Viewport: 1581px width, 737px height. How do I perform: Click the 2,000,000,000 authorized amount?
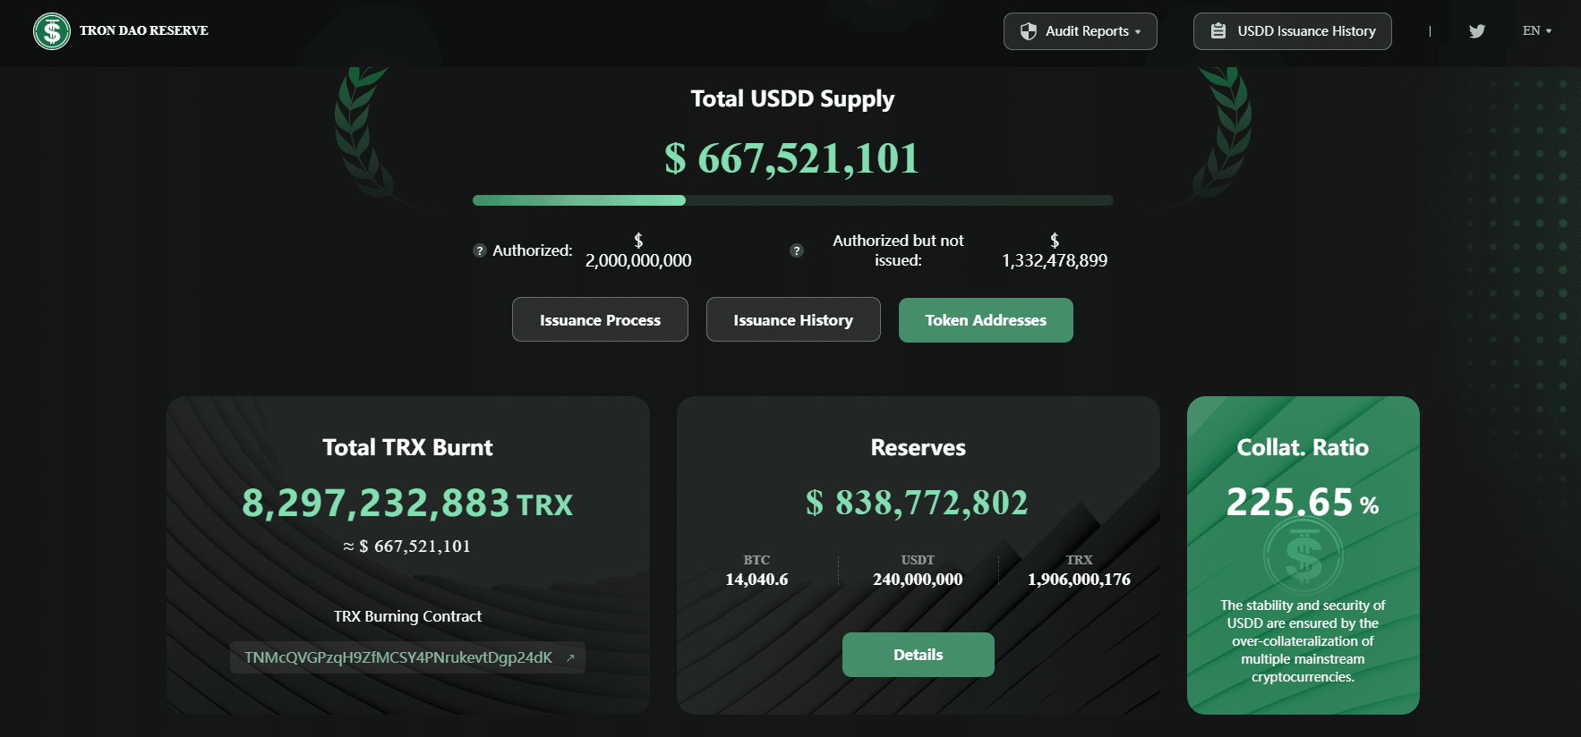point(638,260)
